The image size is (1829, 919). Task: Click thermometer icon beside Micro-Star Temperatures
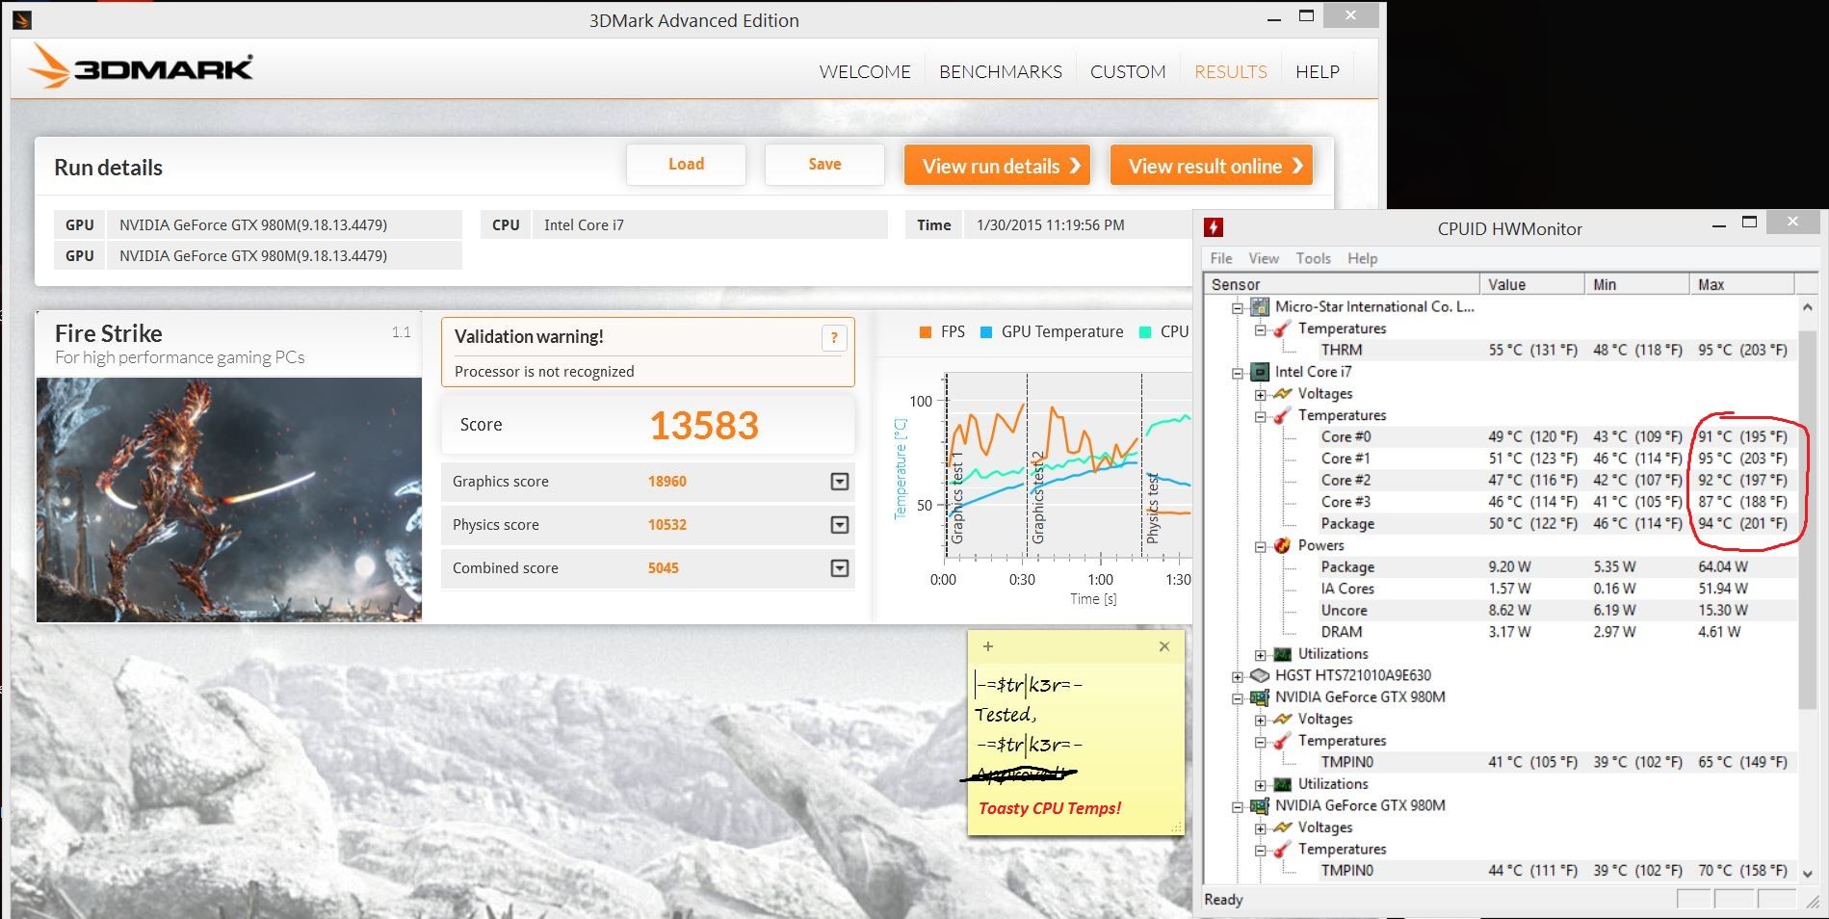tap(1282, 328)
